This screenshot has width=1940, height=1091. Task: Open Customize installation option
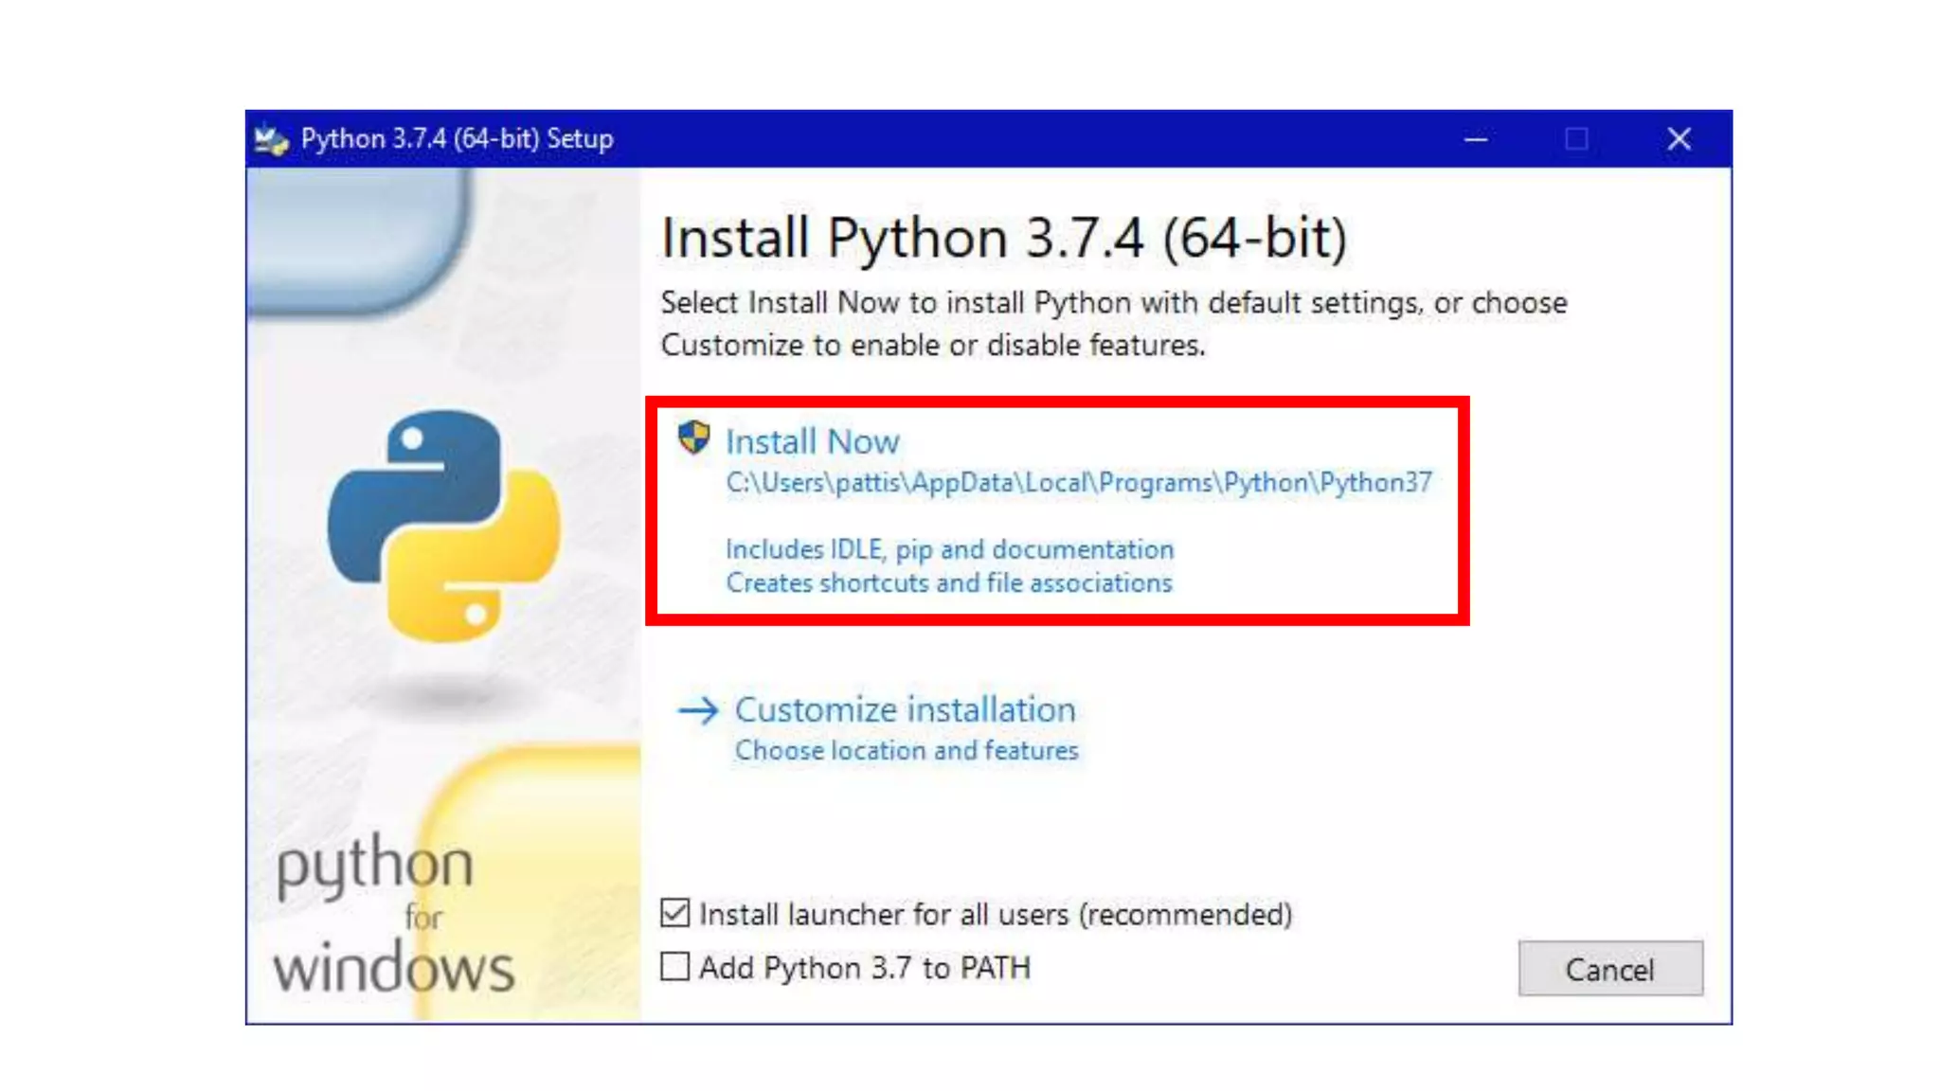(905, 709)
